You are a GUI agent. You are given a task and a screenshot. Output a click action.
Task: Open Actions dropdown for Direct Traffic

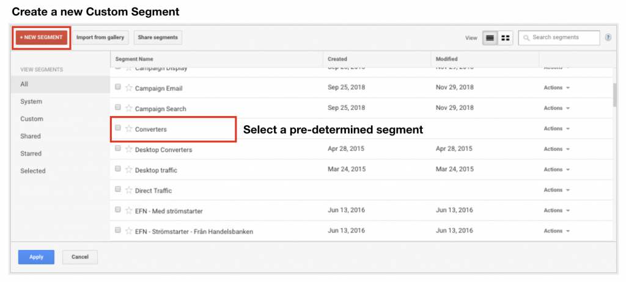point(556,190)
